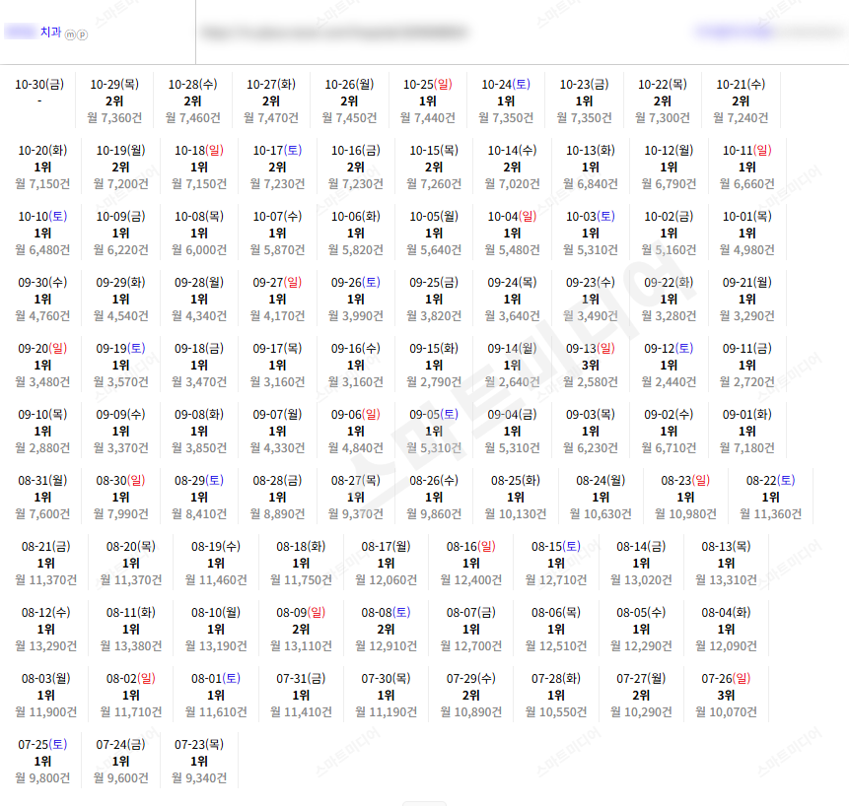
Task: Select the 10-25(일) date label
Action: [428, 85]
